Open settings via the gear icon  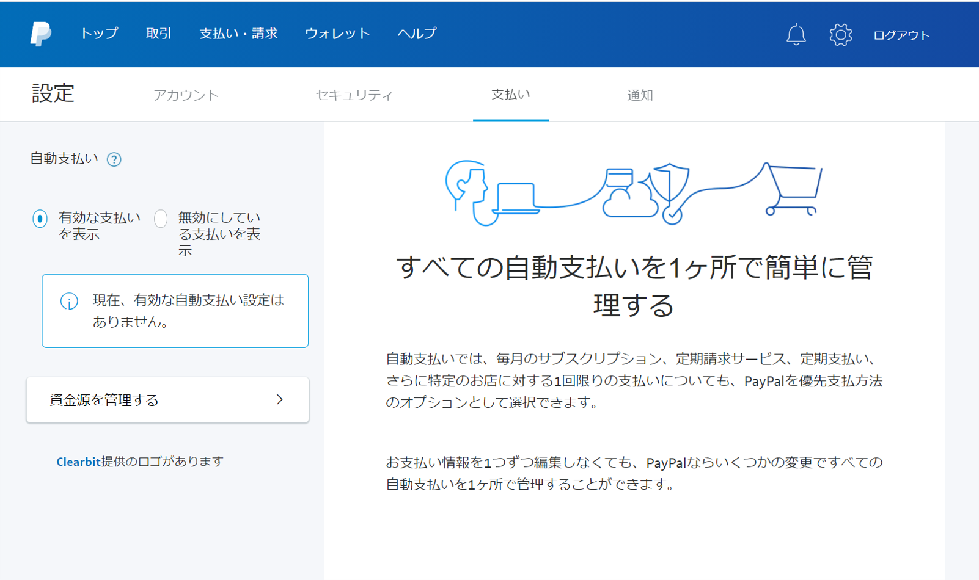(840, 35)
